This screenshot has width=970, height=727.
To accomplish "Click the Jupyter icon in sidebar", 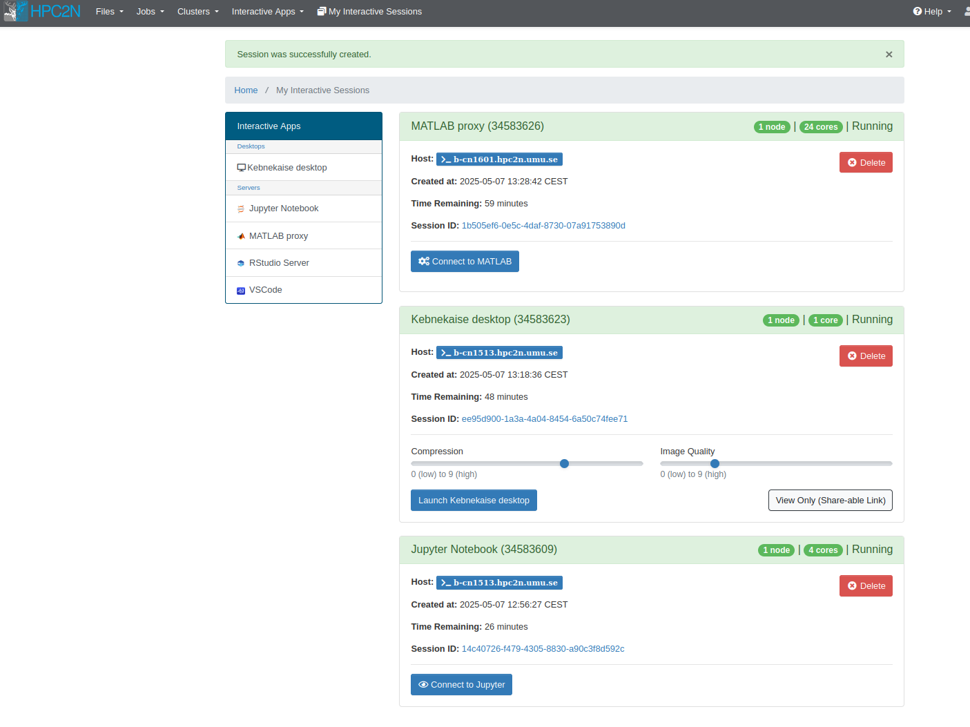I will coord(241,209).
